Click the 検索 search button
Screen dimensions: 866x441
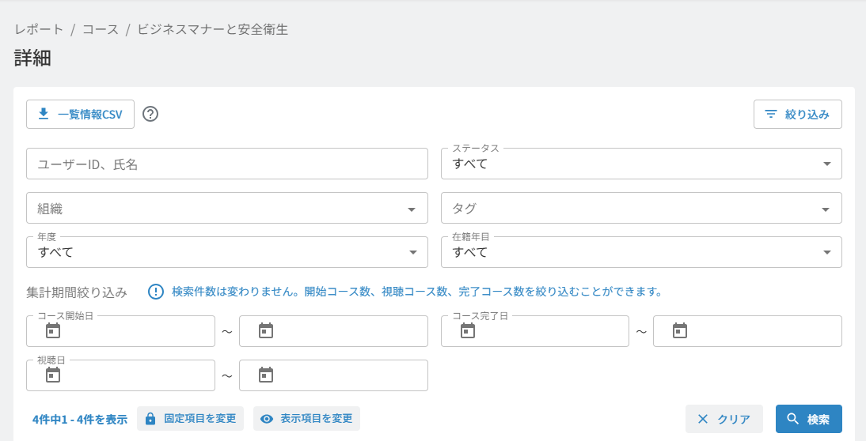808,419
